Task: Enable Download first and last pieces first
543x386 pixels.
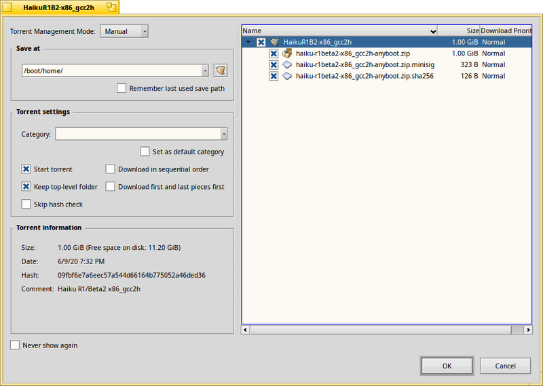Action: point(110,187)
